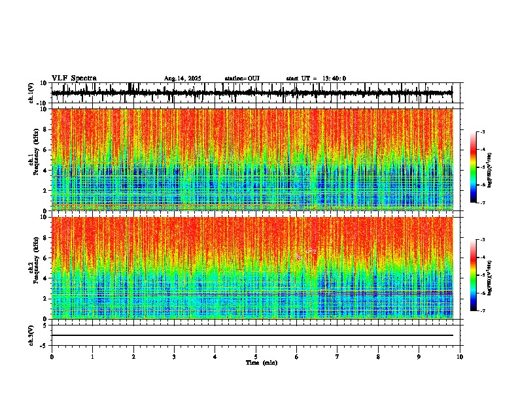
Task: Click the time axis tick label "0"
Action: [52, 357]
